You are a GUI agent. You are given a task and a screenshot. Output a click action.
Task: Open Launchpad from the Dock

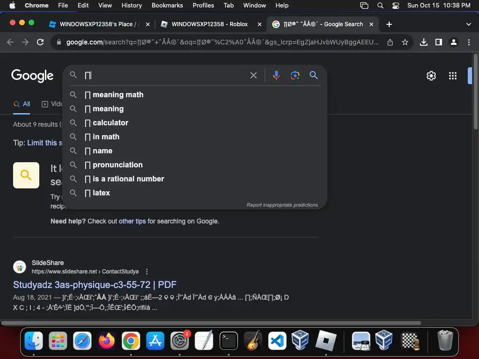coord(58,340)
